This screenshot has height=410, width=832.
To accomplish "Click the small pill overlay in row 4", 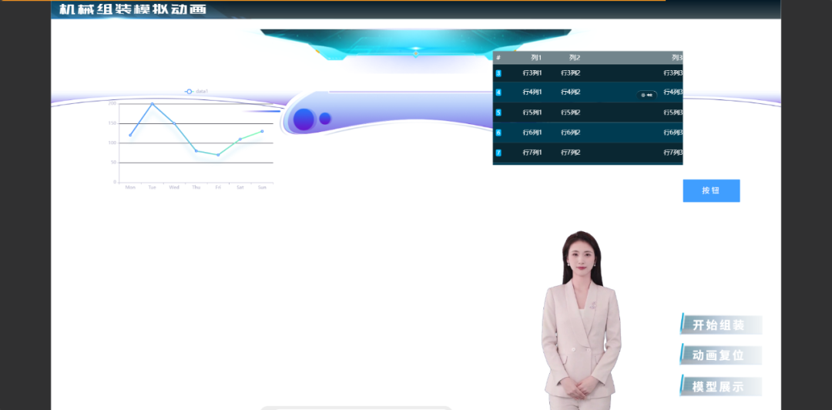I will 647,95.
